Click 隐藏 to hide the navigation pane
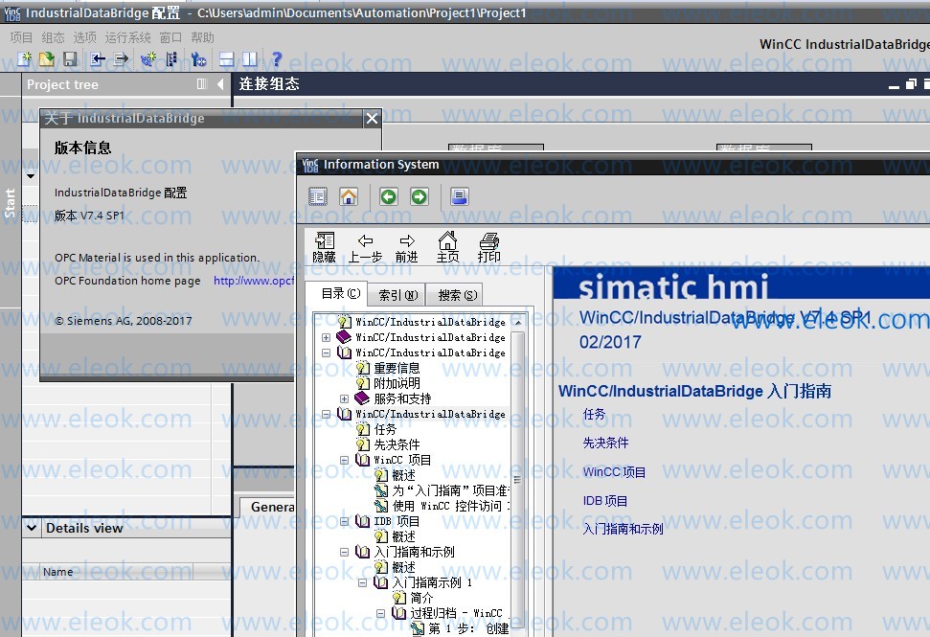Screen dimensions: 930x637 pos(325,247)
